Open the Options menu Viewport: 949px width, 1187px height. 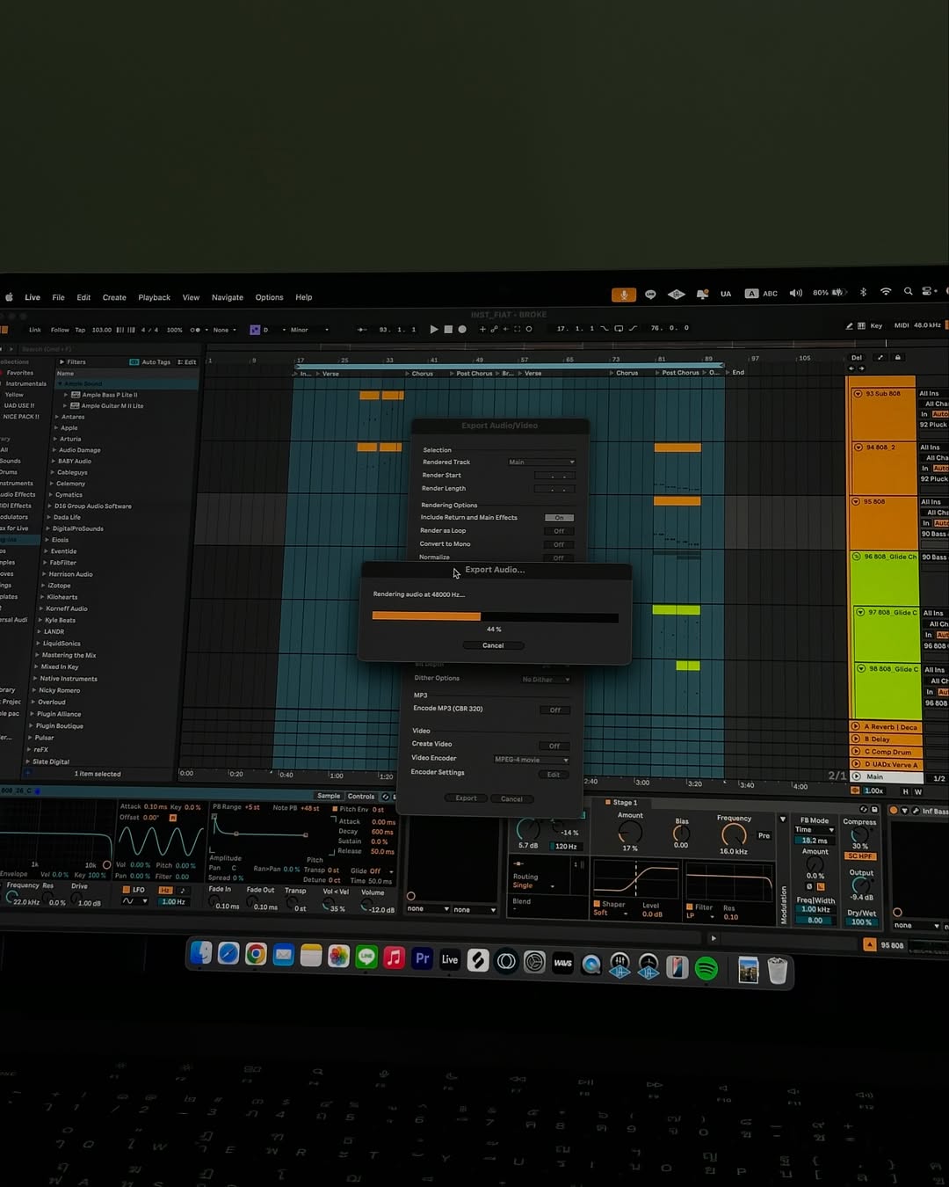coord(269,297)
